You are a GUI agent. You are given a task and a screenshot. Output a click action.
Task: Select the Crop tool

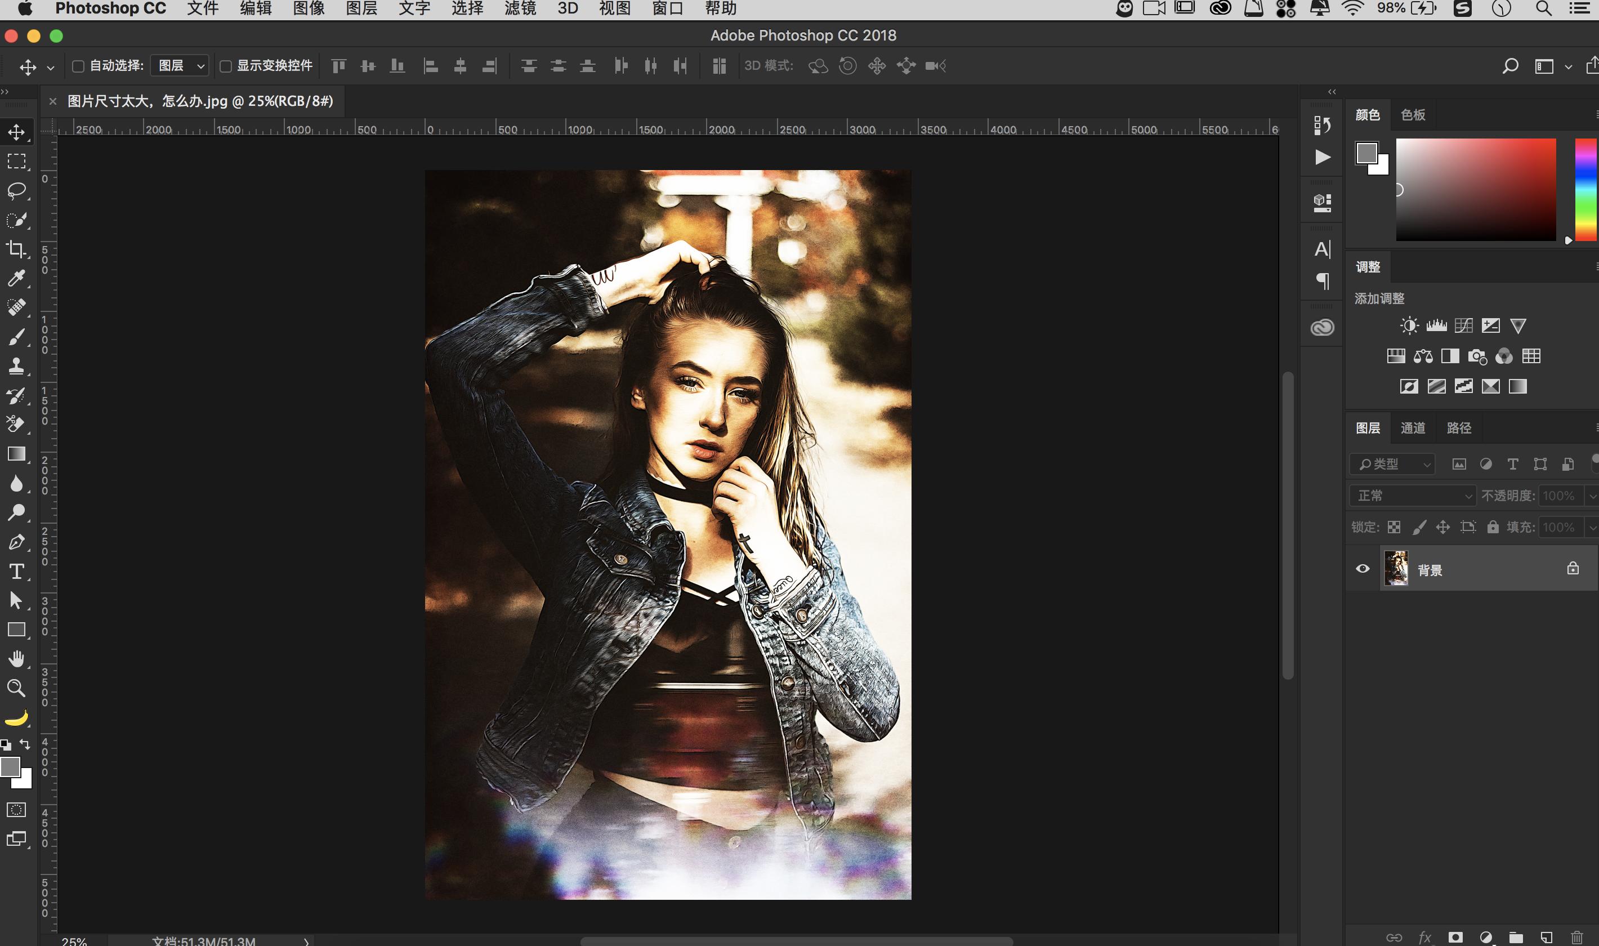[16, 249]
